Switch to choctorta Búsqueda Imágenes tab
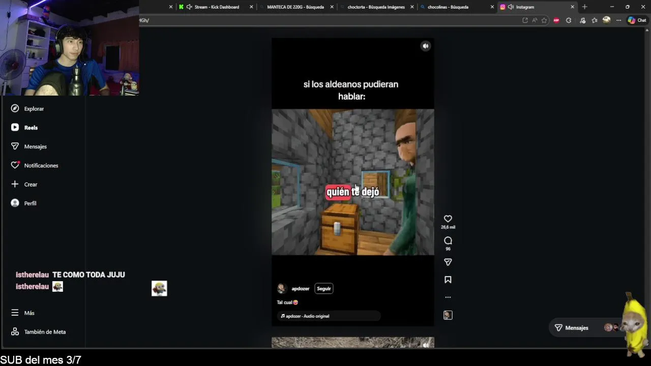The width and height of the screenshot is (651, 366). (375, 7)
